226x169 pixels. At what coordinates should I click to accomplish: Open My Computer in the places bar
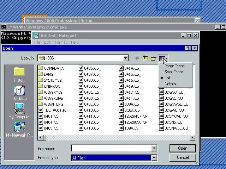(x=19, y=111)
